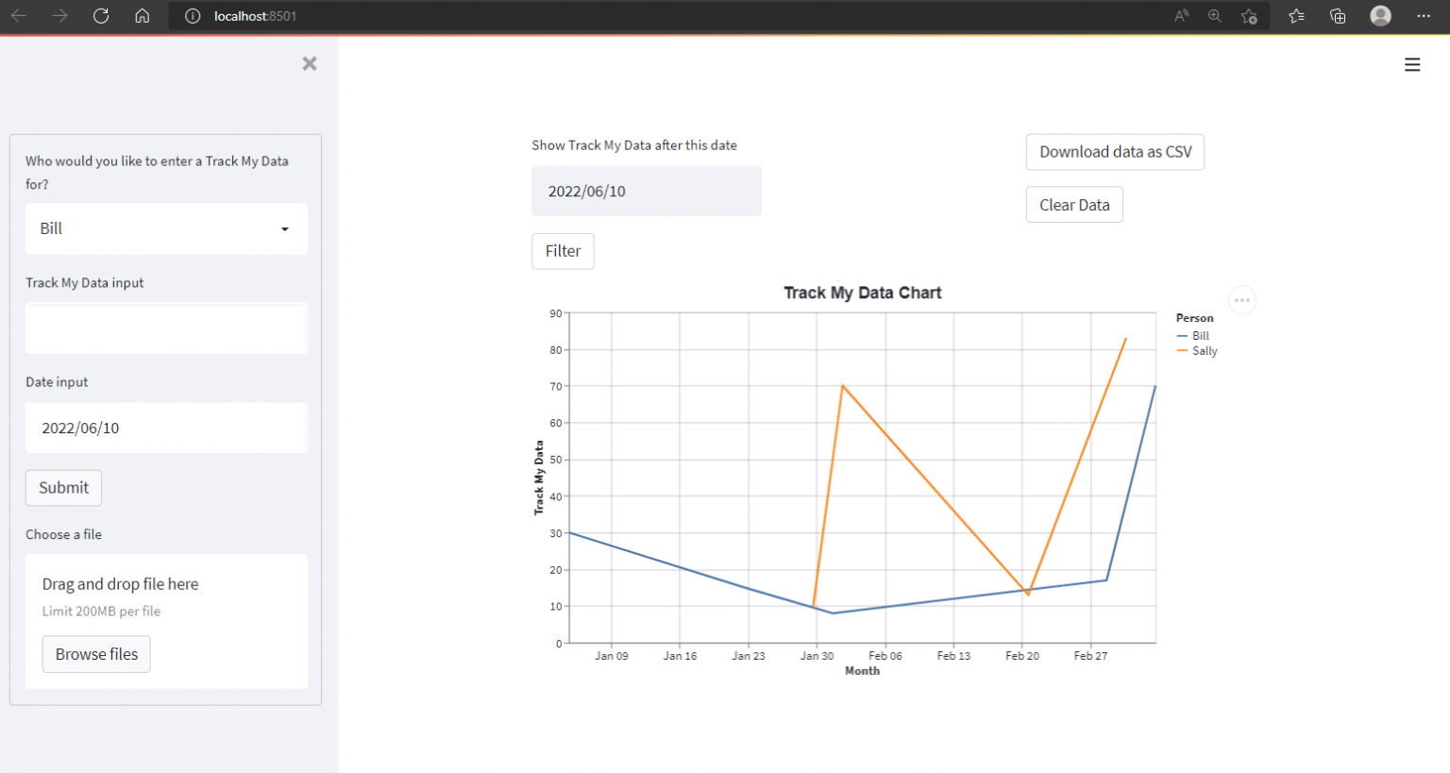1450x773 pixels.
Task: Open the sidebar Date input picker
Action: [166, 428]
